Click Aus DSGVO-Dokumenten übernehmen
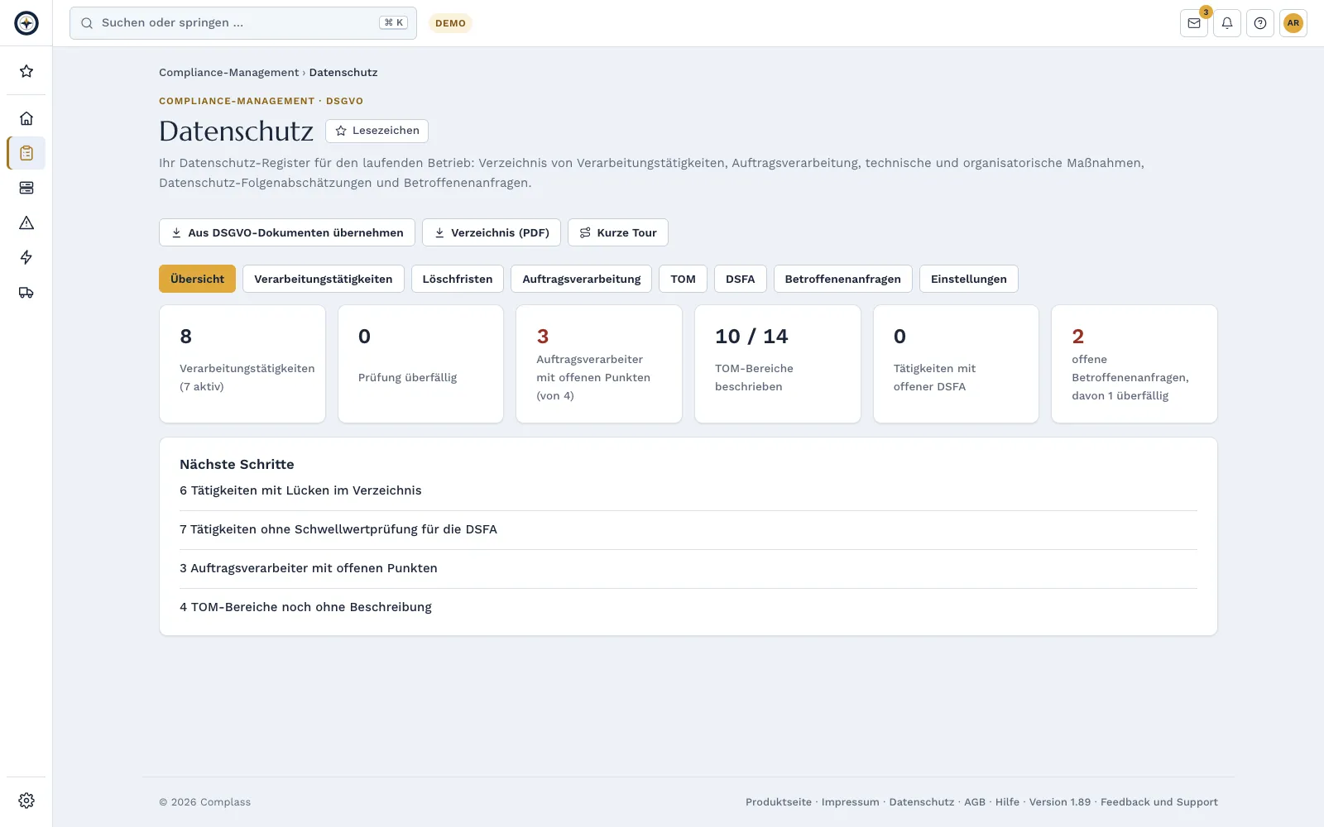 coord(287,232)
